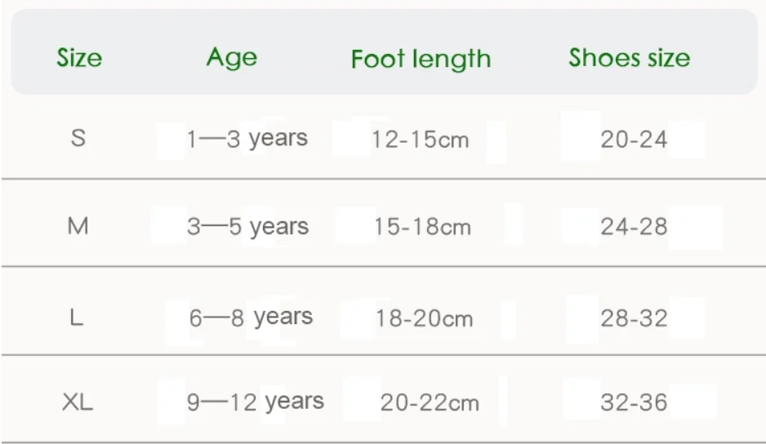The width and height of the screenshot is (766, 444).
Task: Click the Size column header
Action: point(79,58)
